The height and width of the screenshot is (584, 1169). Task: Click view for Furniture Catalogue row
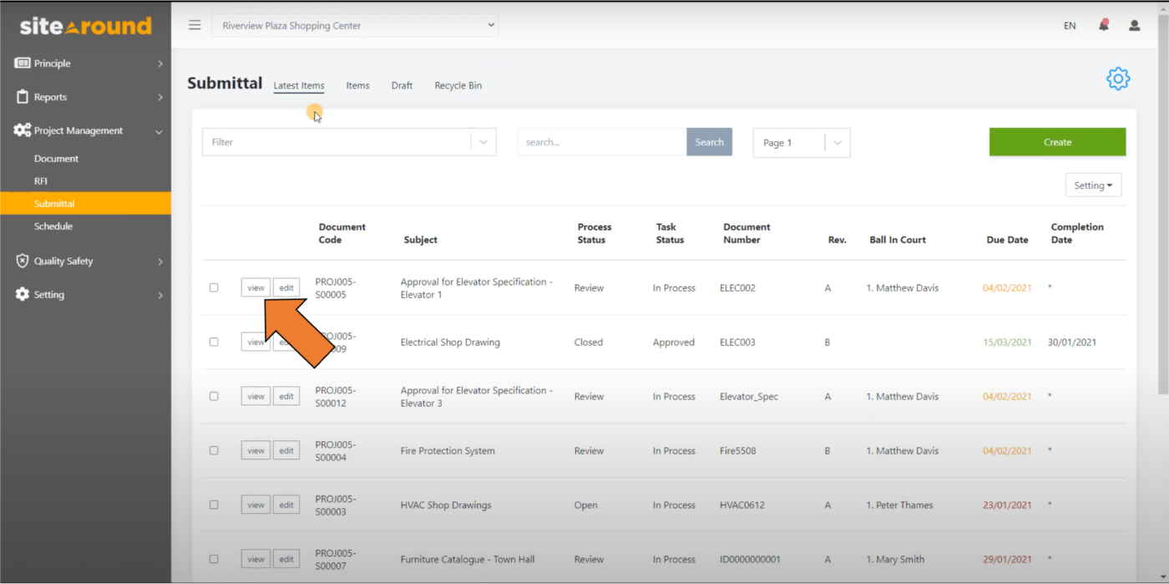click(x=256, y=559)
